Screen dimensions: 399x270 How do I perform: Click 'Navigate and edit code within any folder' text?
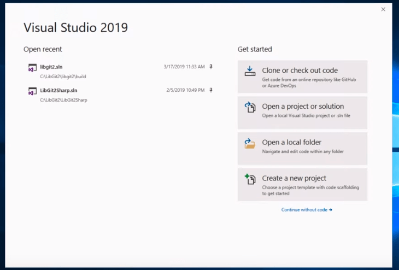(303, 151)
